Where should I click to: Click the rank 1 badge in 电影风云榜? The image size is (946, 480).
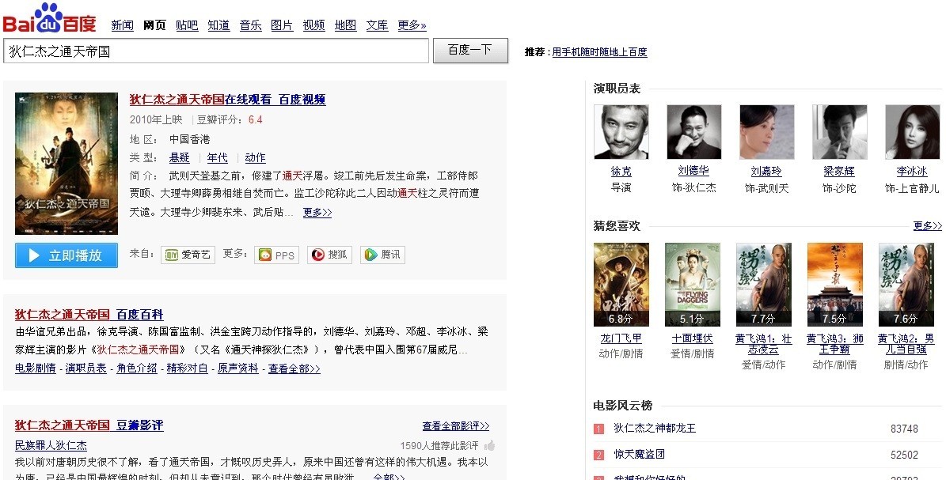tap(598, 429)
